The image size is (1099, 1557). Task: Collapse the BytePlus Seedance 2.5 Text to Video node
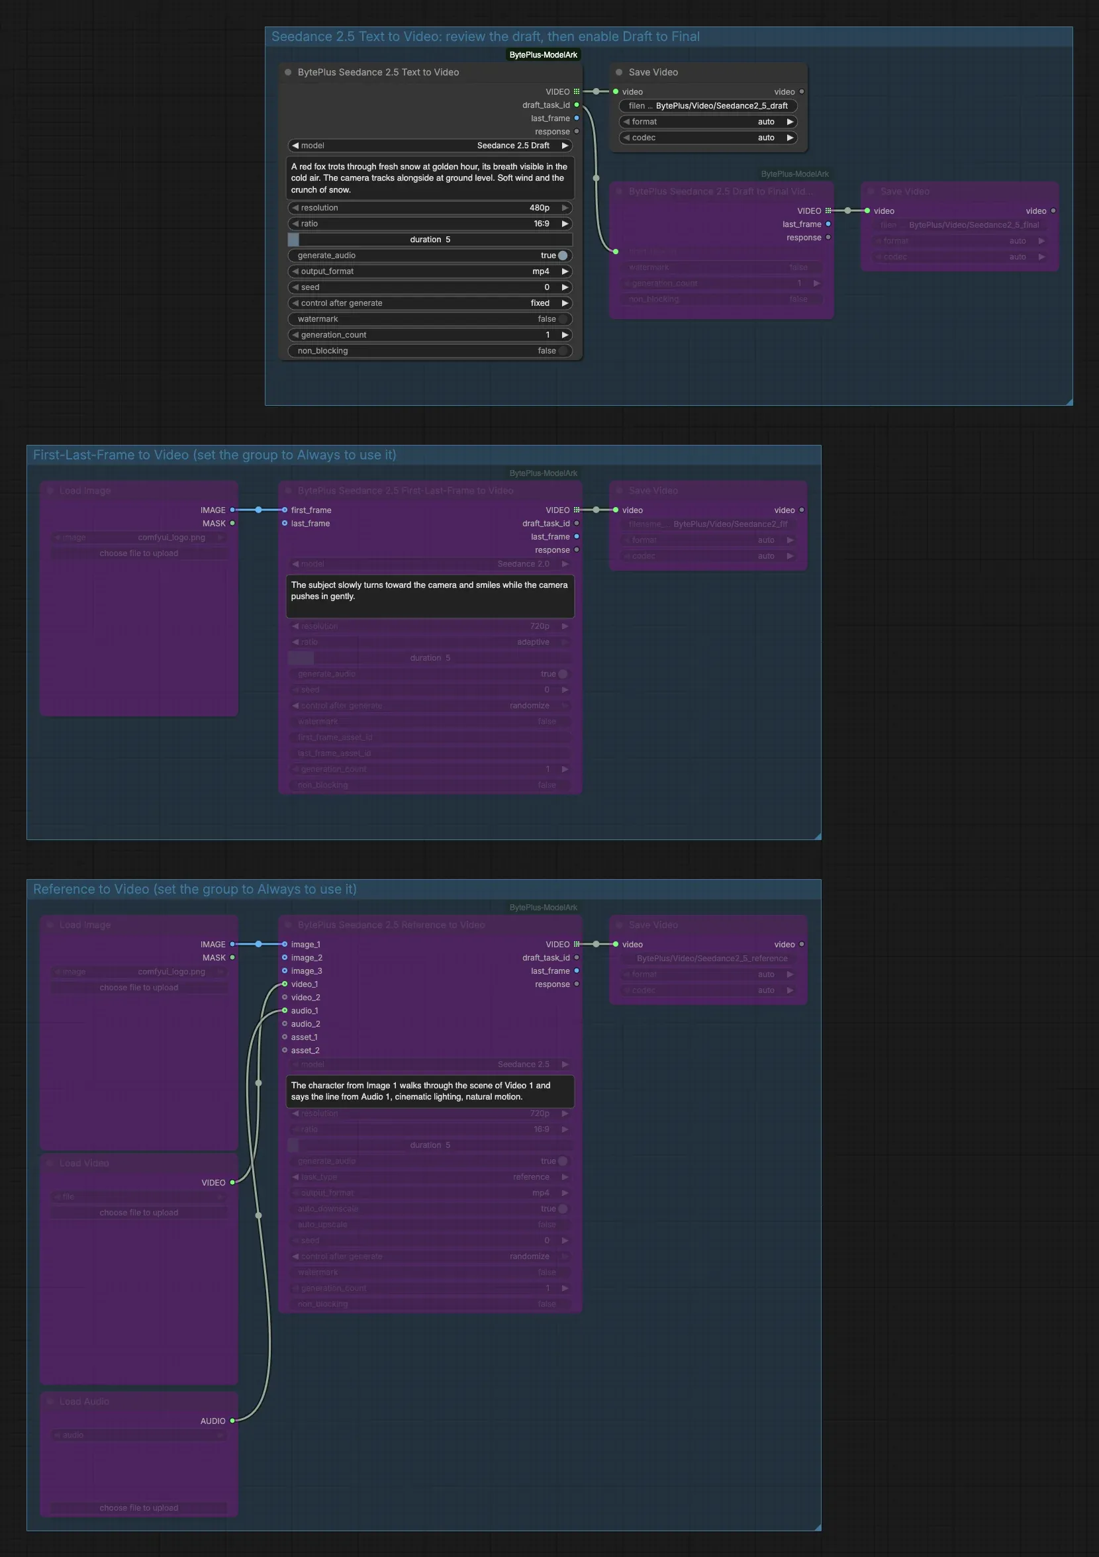(x=287, y=72)
